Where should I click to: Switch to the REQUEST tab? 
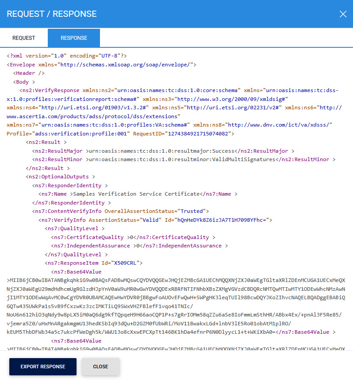pyautogui.click(x=24, y=38)
